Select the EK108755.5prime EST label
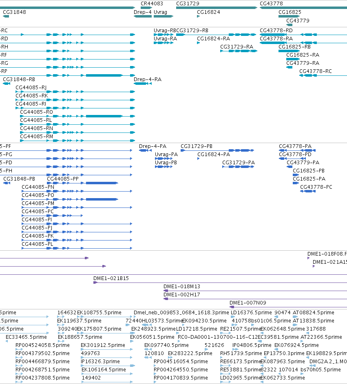 [x=99, y=313]
